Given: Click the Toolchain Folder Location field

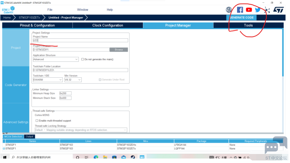Looking at the screenshot, I should pyautogui.click(x=80, y=70).
